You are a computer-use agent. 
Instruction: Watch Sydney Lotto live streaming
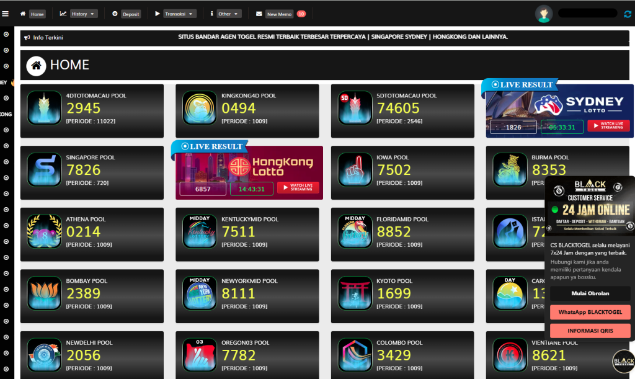coord(608,125)
